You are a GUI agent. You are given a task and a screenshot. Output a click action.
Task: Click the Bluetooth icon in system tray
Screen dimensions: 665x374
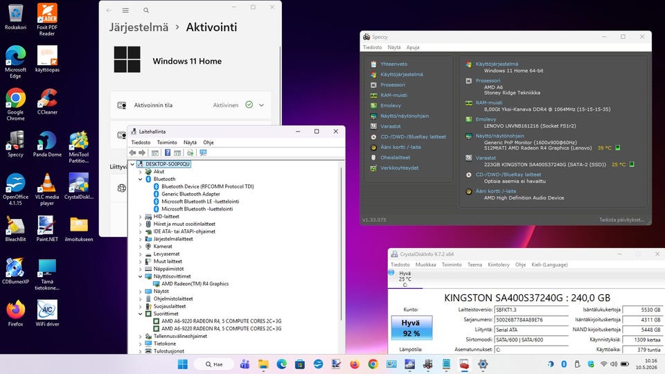pyautogui.click(x=564, y=364)
